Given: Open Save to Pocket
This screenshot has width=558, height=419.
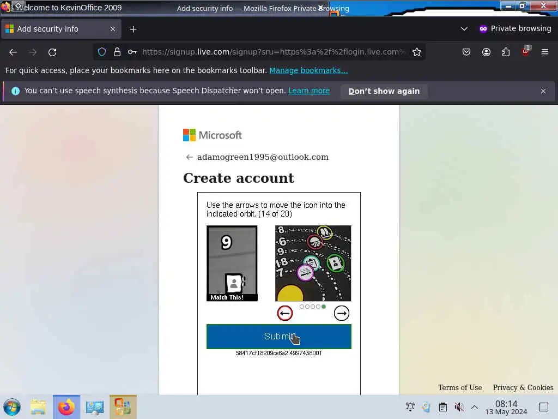Looking at the screenshot, I should 466,52.
